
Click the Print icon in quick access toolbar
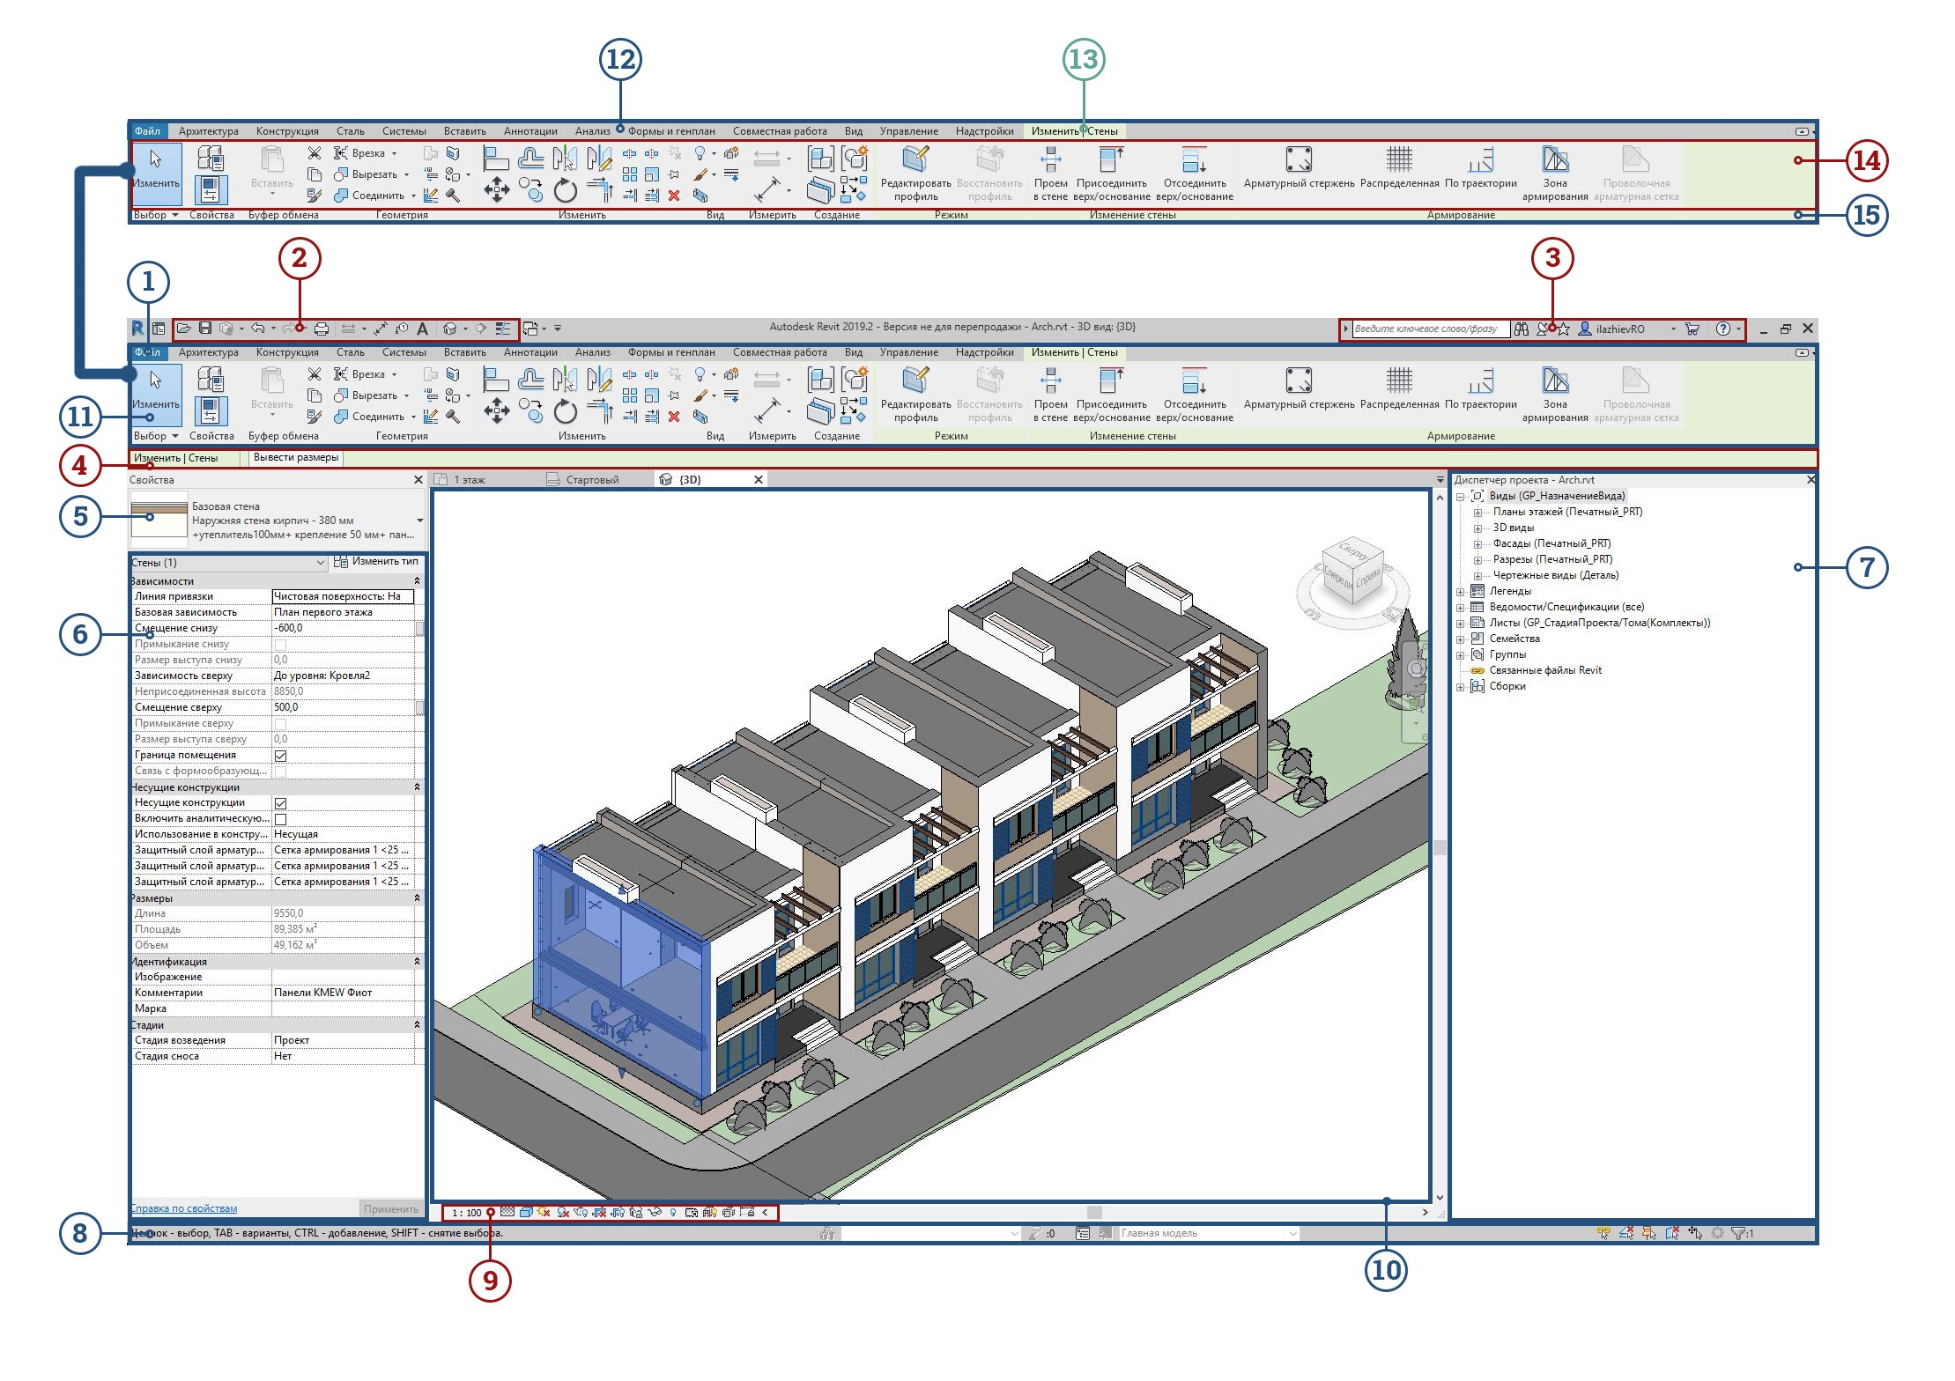(x=322, y=329)
